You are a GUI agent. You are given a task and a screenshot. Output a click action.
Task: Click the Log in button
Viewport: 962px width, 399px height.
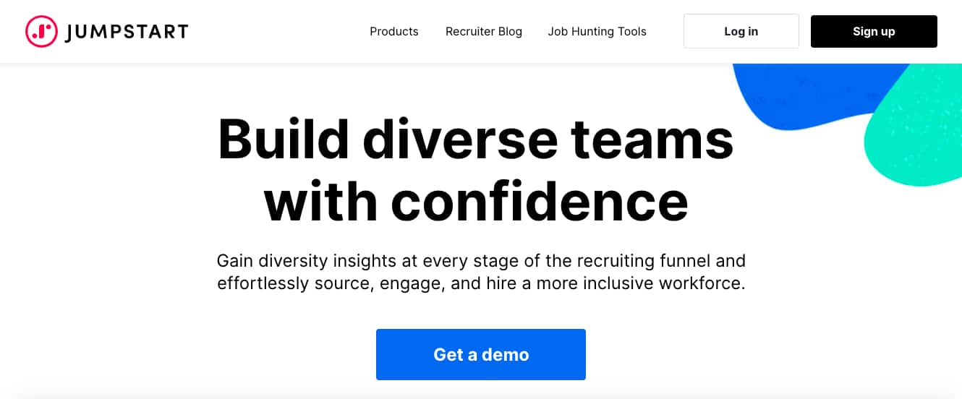[x=741, y=31]
